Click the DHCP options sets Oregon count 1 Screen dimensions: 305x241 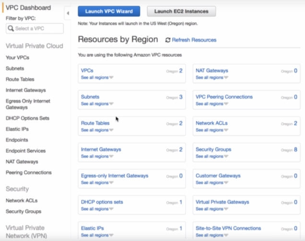[181, 202]
